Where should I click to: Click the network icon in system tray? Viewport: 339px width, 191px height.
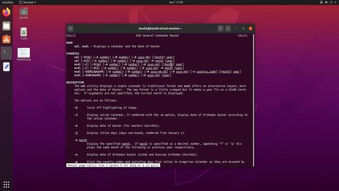pos(322,2)
